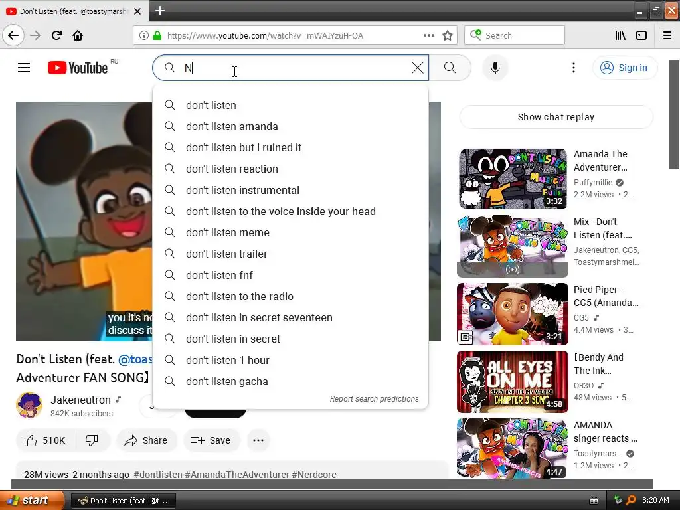Click the #Nerdcore hashtag

[x=314, y=474]
